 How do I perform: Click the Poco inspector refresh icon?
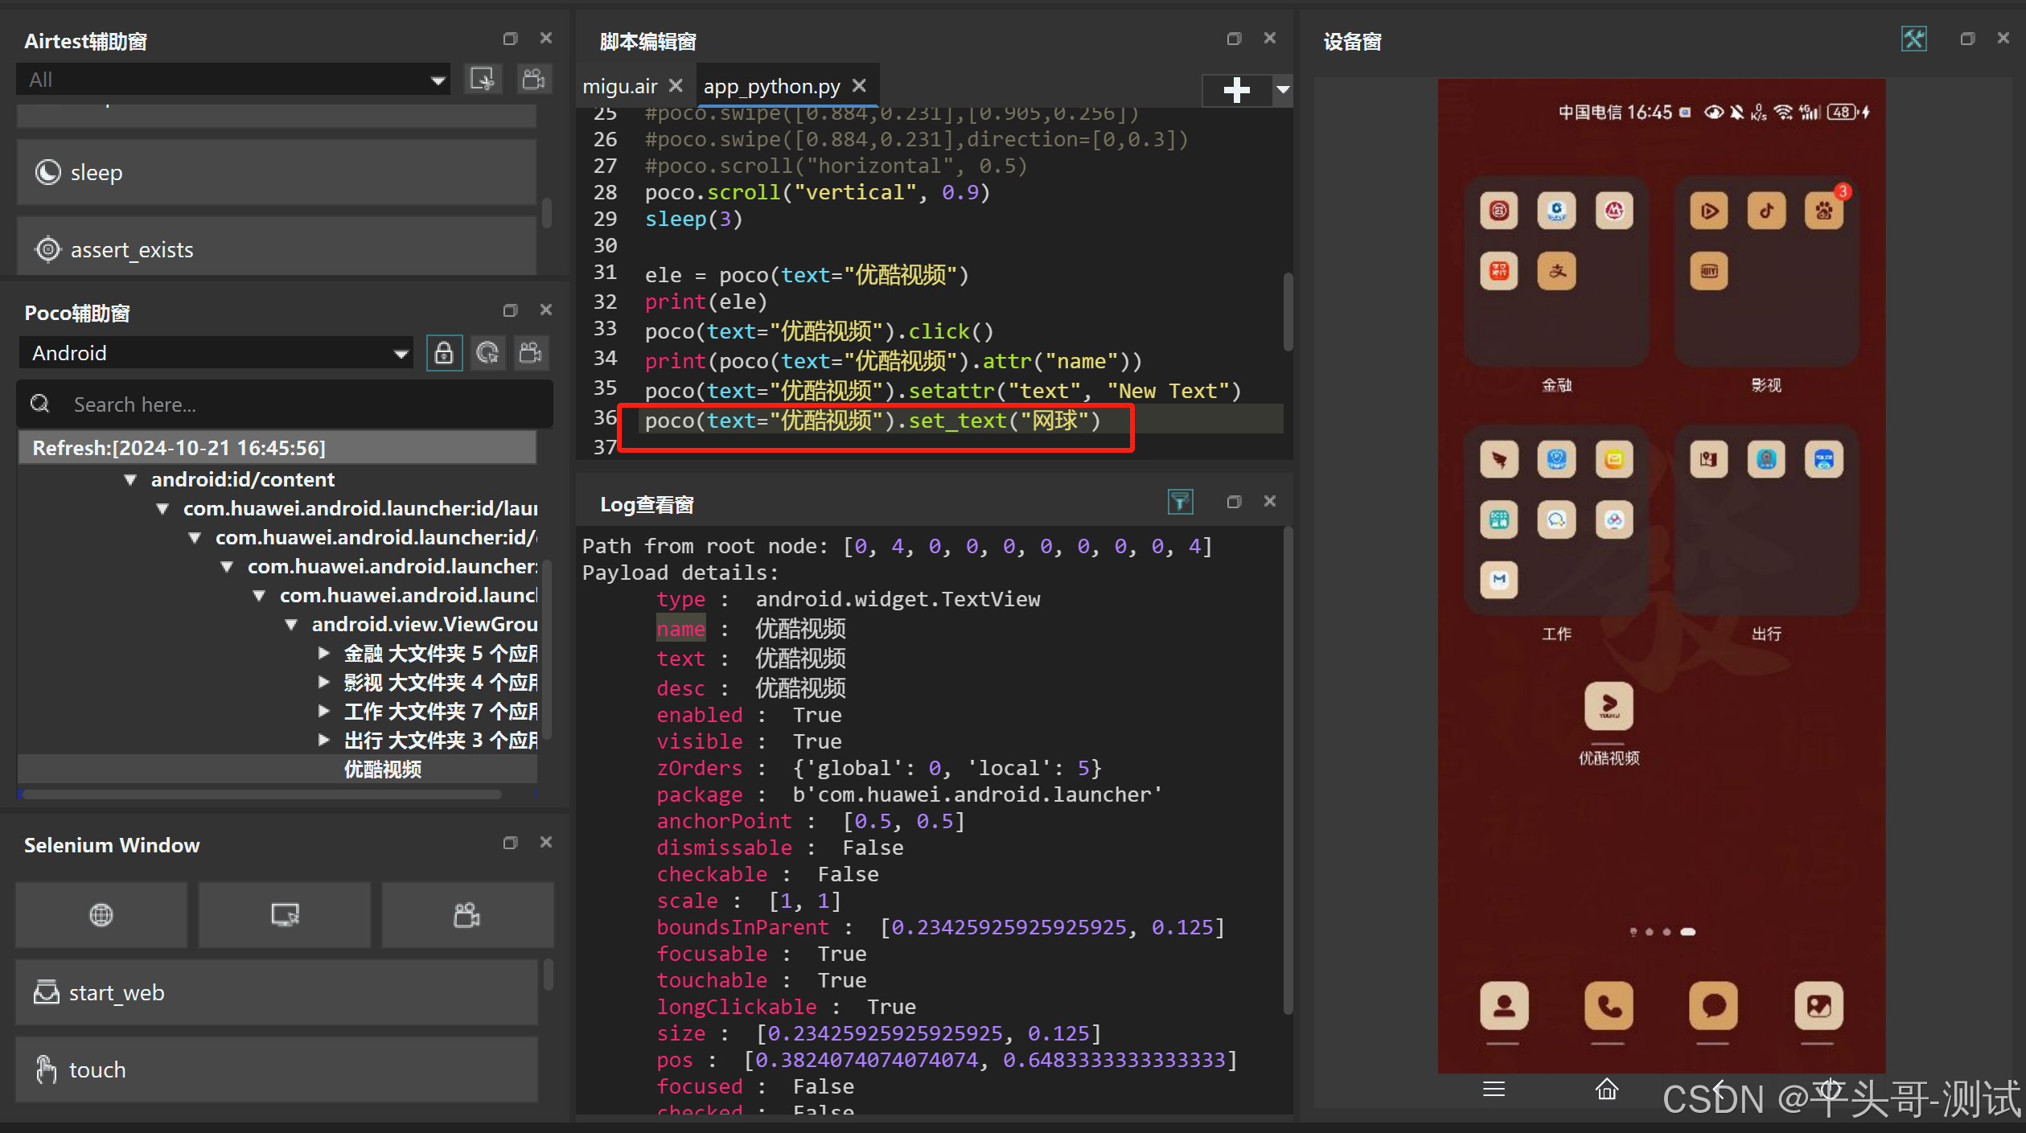pyautogui.click(x=487, y=353)
